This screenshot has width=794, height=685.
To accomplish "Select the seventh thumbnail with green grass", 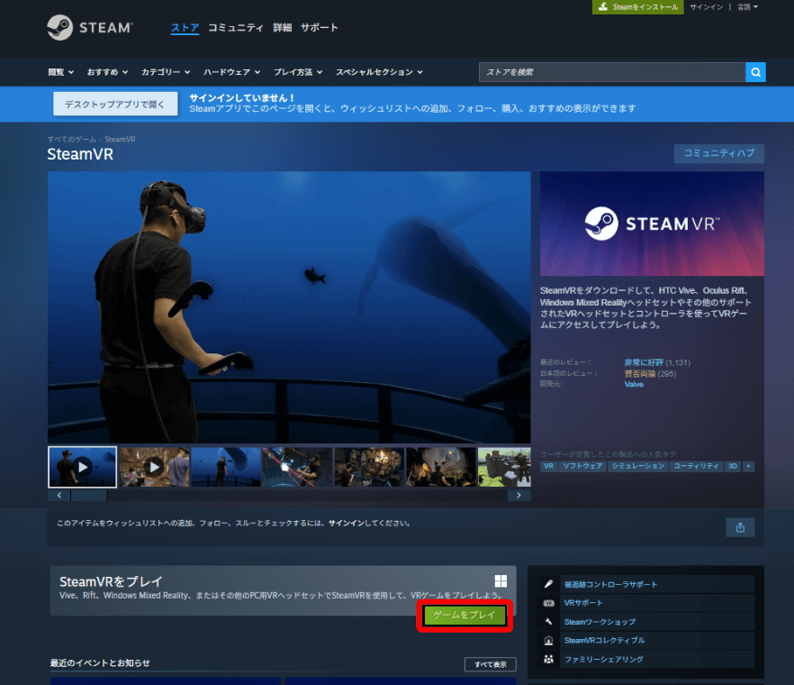I will [504, 467].
